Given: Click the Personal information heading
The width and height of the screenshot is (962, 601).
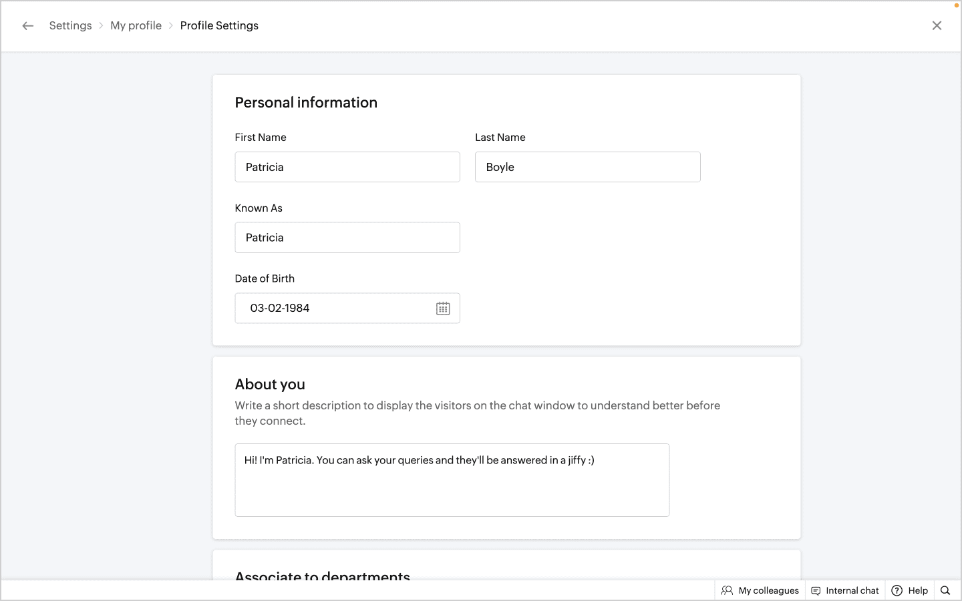Looking at the screenshot, I should [306, 103].
